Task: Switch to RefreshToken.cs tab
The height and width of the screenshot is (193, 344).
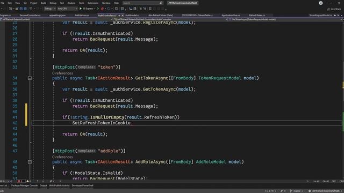Action: [257, 16]
